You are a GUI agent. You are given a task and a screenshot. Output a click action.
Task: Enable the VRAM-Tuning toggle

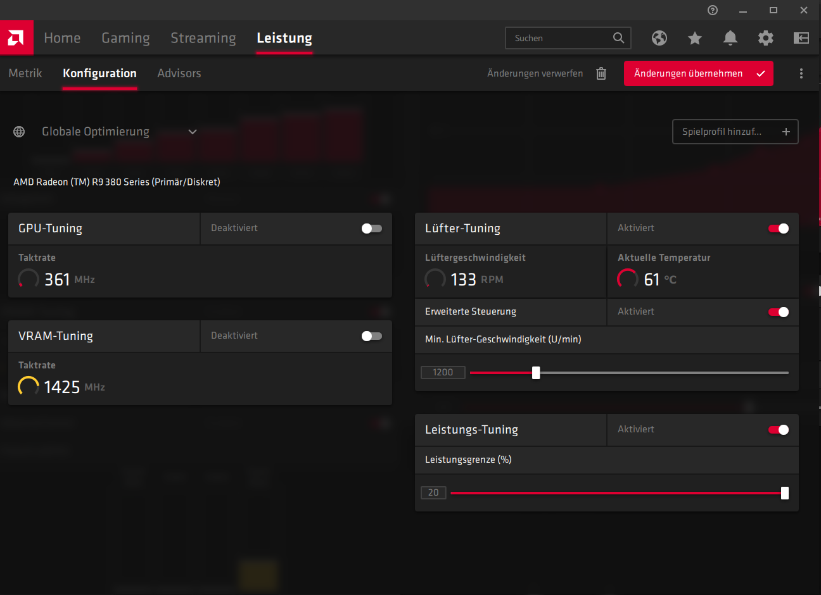(372, 336)
